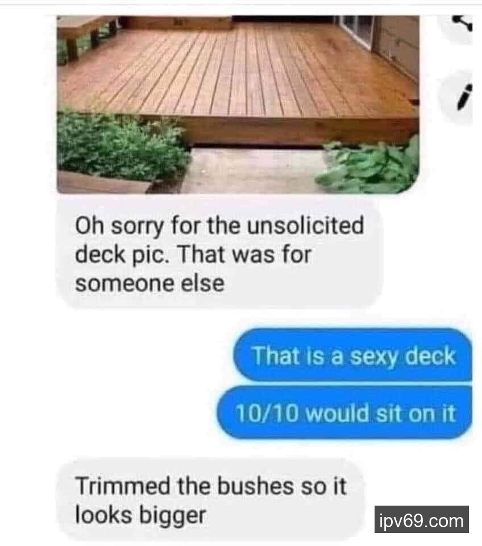Click the word 'unsolicited' in the message
The height and width of the screenshot is (546, 482).
pyautogui.click(x=305, y=226)
